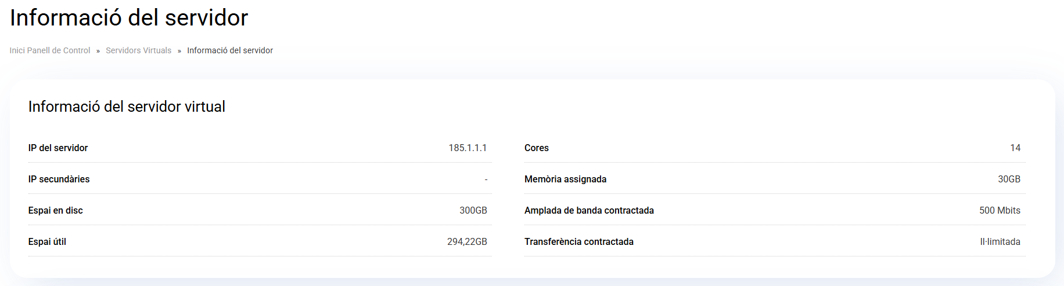Click the Transferència contractada label
This screenshot has width=1064, height=286.
(578, 241)
